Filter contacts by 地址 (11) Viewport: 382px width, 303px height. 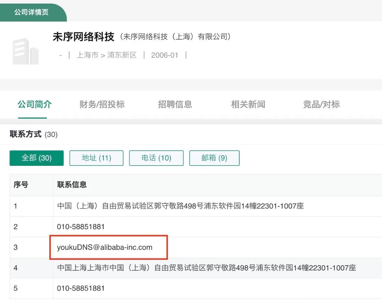96,158
